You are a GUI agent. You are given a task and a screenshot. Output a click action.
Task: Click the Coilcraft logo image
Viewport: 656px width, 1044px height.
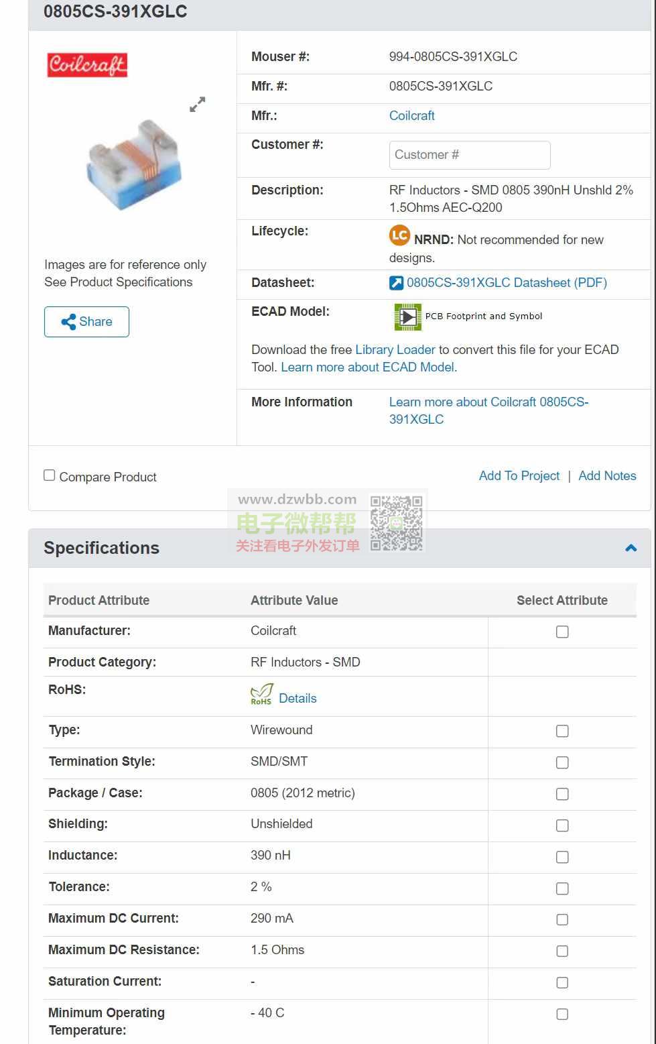(87, 65)
